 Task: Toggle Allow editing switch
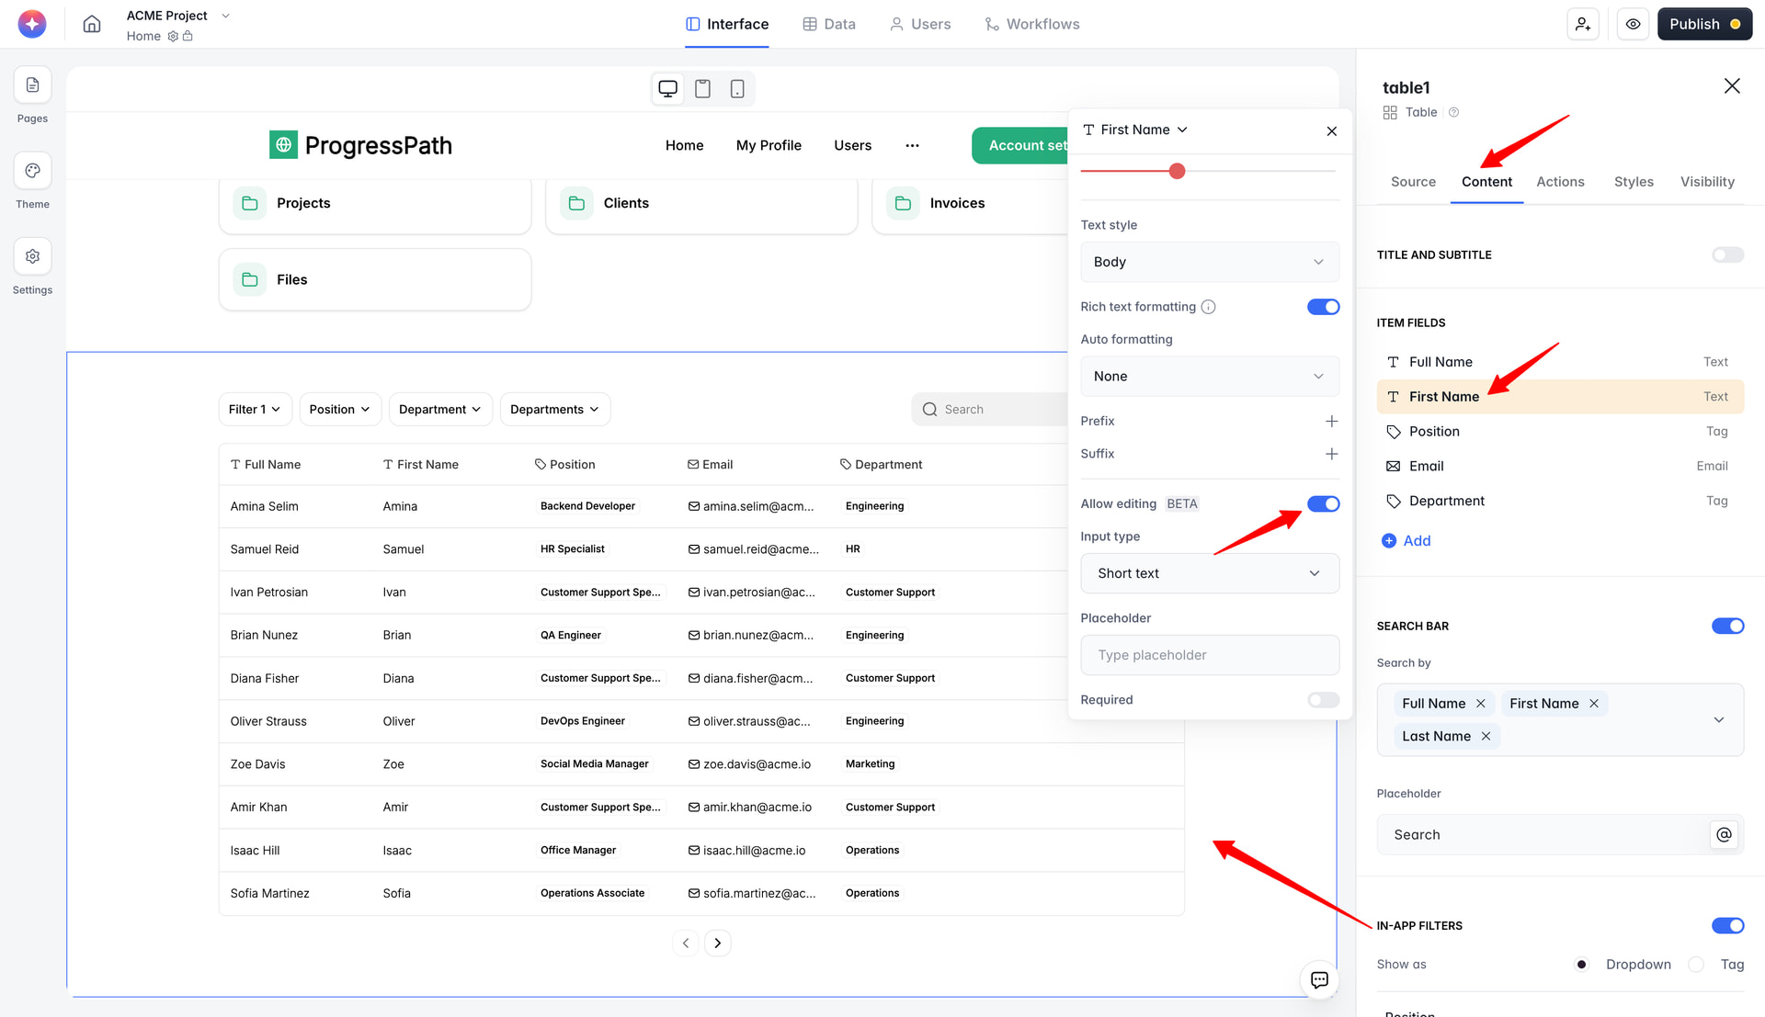tap(1323, 503)
